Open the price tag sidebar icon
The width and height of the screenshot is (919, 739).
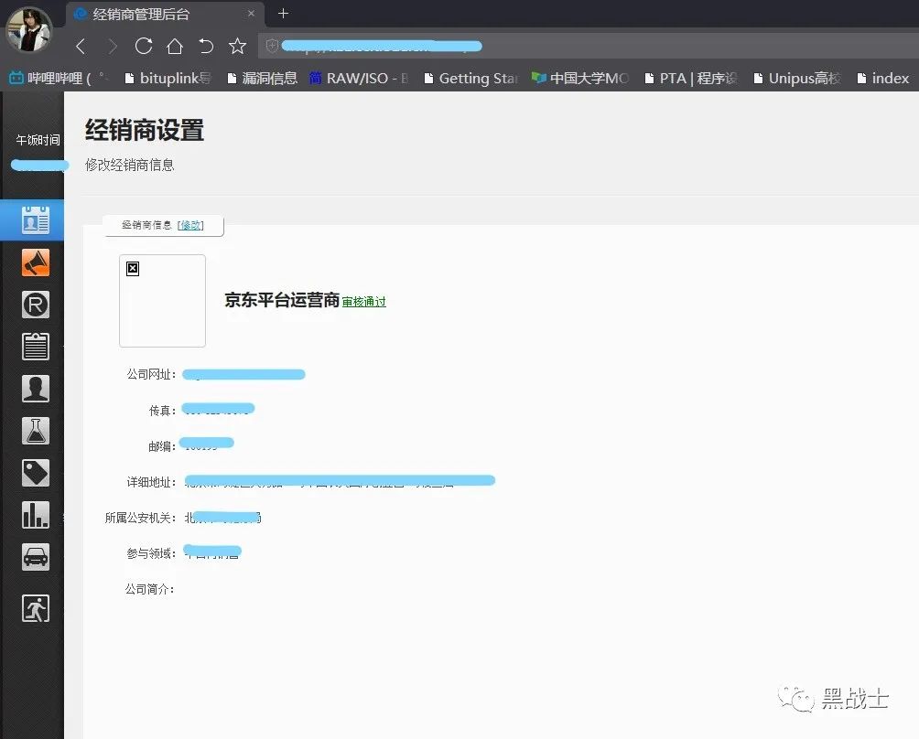tap(35, 473)
